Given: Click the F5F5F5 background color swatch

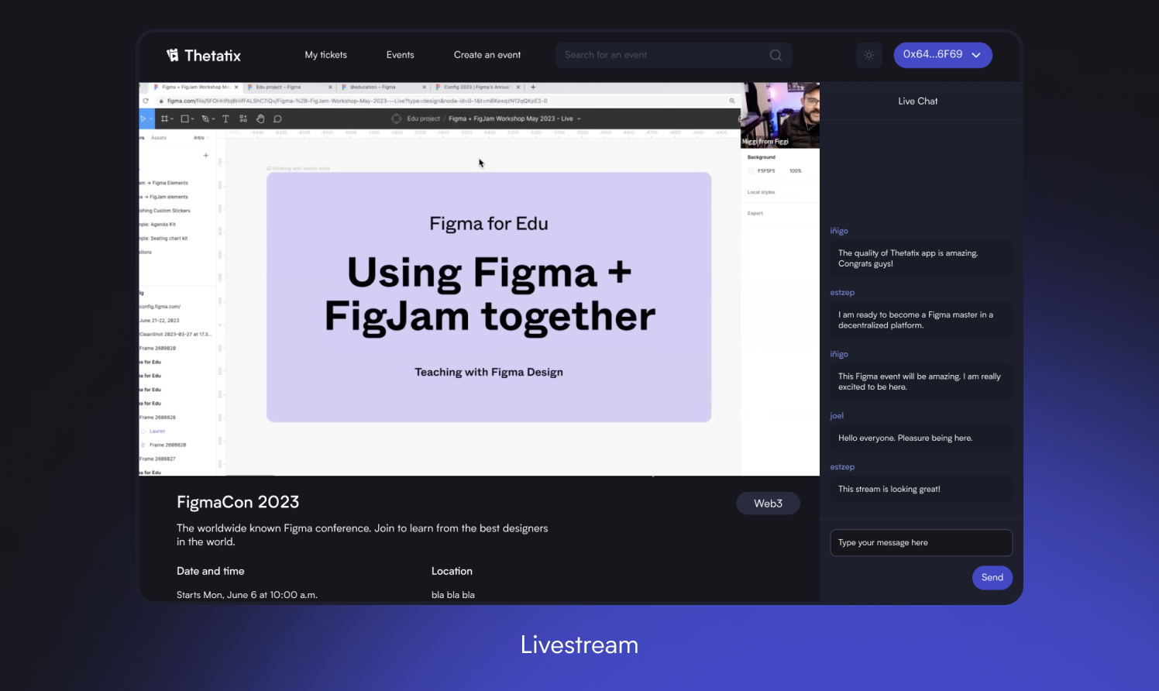Looking at the screenshot, I should (751, 170).
